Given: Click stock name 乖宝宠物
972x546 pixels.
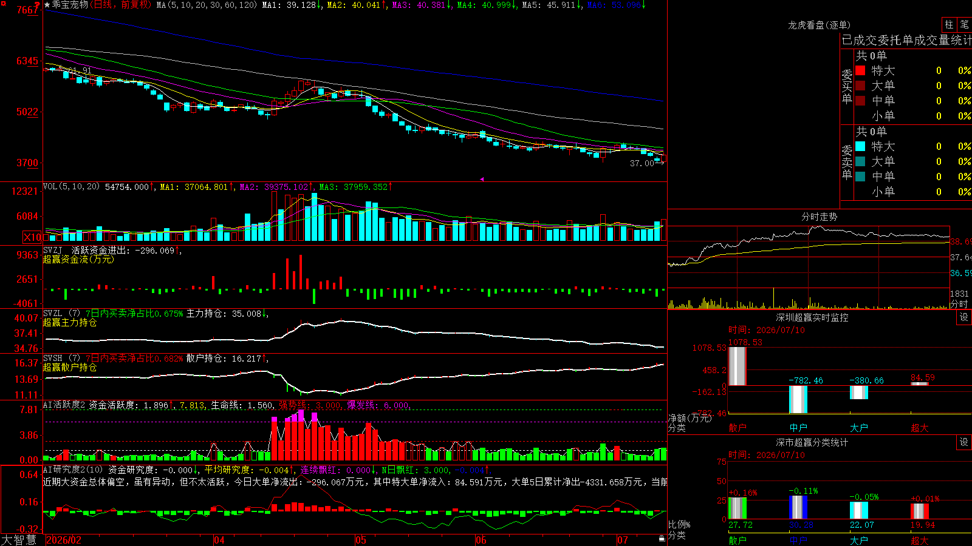Looking at the screenshot, I should point(70,5).
